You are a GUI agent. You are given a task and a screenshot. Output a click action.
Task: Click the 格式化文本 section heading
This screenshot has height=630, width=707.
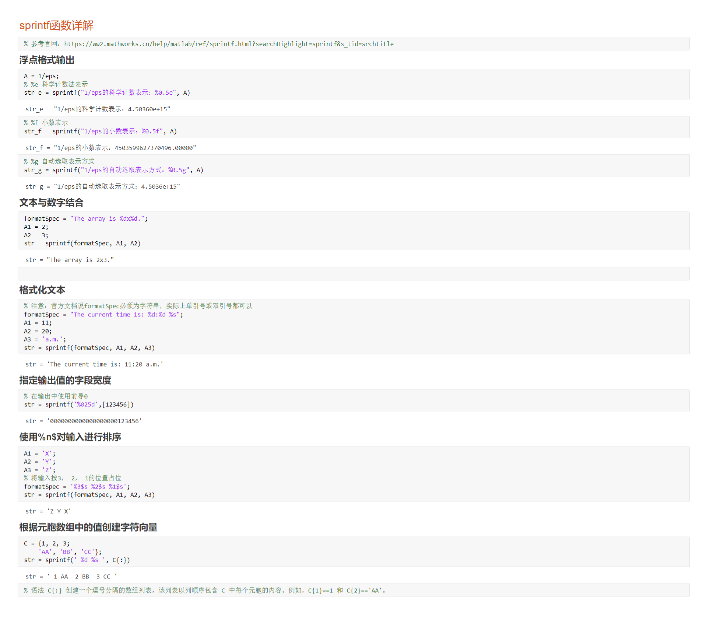[x=42, y=290]
